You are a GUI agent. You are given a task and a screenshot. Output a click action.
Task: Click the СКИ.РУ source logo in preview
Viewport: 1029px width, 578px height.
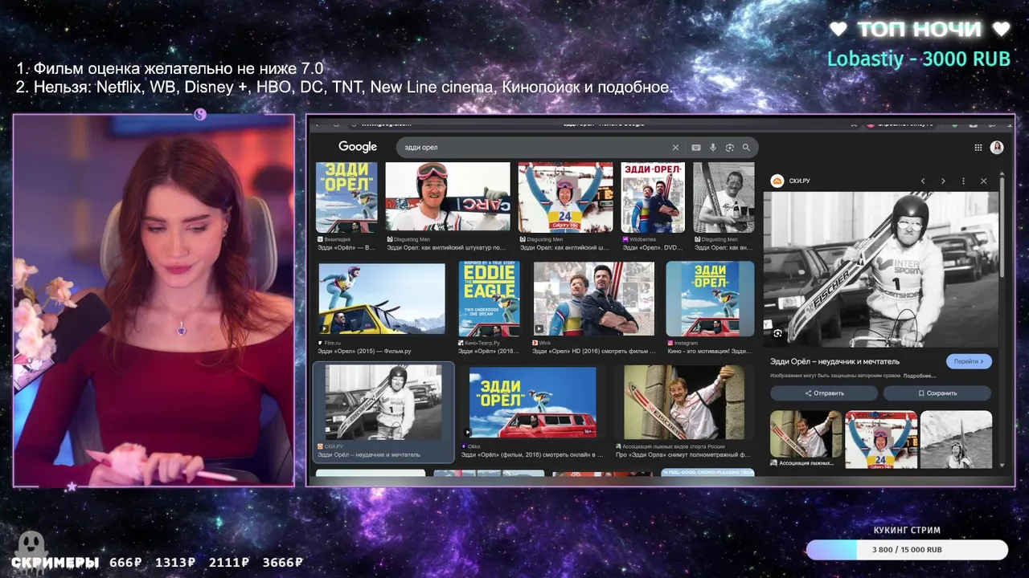[777, 181]
